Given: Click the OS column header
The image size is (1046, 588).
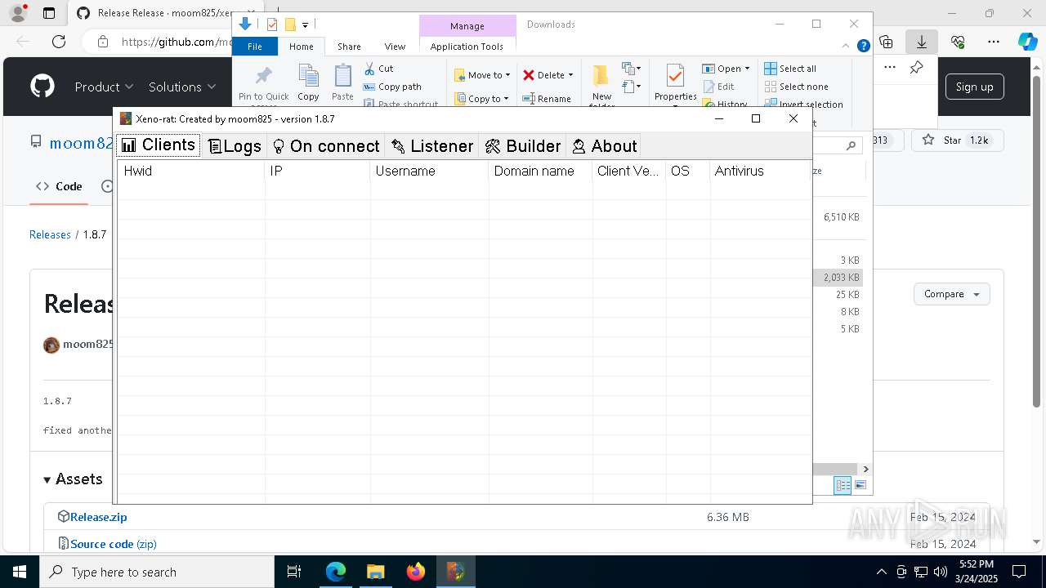Looking at the screenshot, I should pos(688,171).
